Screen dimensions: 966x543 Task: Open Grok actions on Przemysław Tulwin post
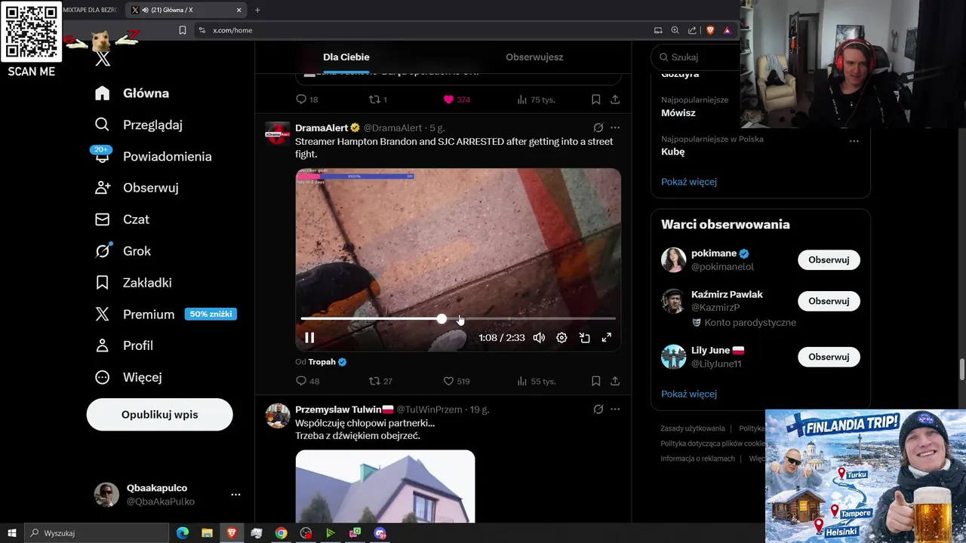pos(598,410)
